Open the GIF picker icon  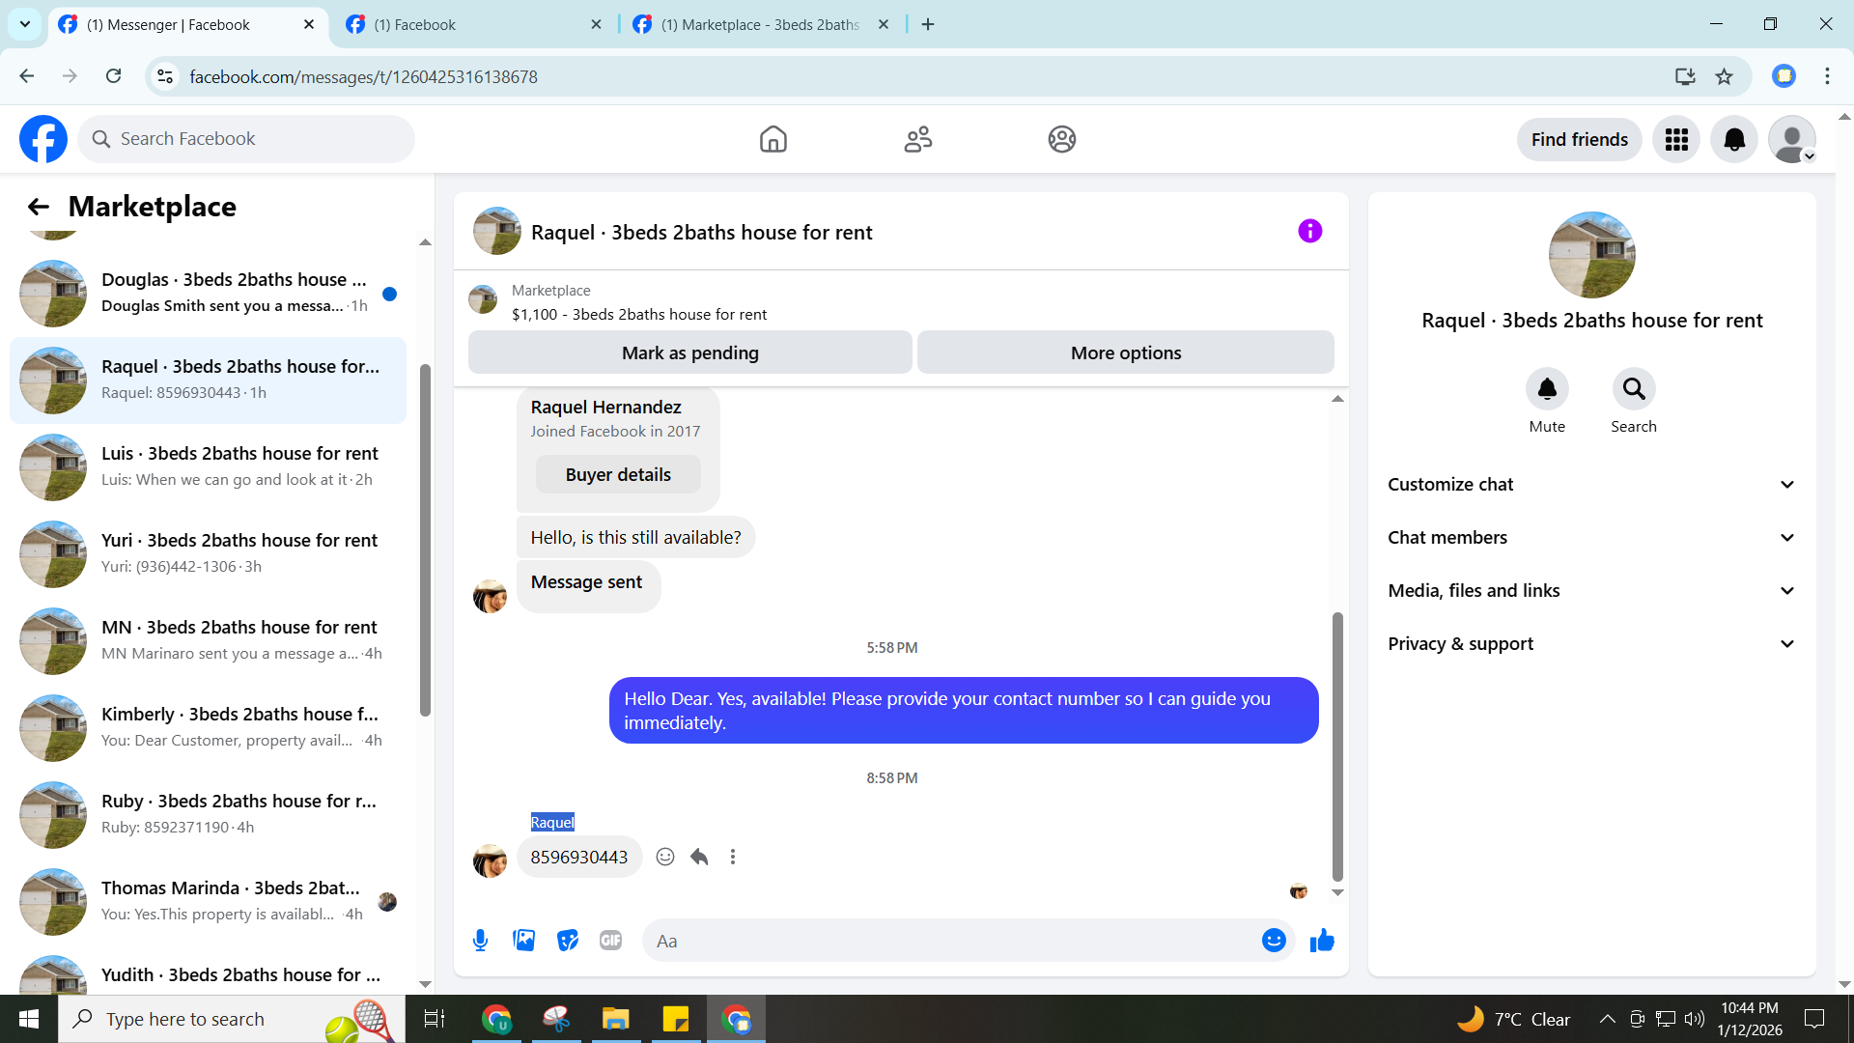coord(610,940)
